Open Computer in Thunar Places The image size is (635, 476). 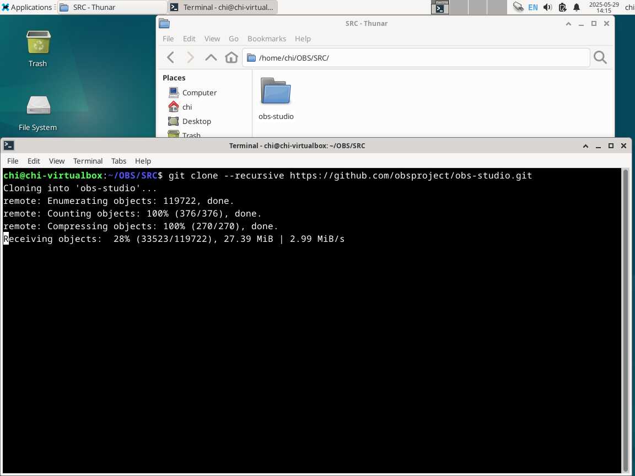pos(192,93)
